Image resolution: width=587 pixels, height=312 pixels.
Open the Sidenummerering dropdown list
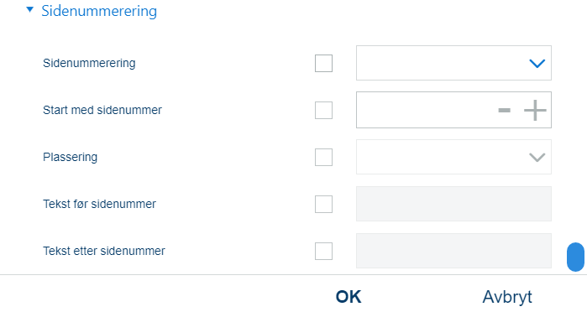click(453, 63)
